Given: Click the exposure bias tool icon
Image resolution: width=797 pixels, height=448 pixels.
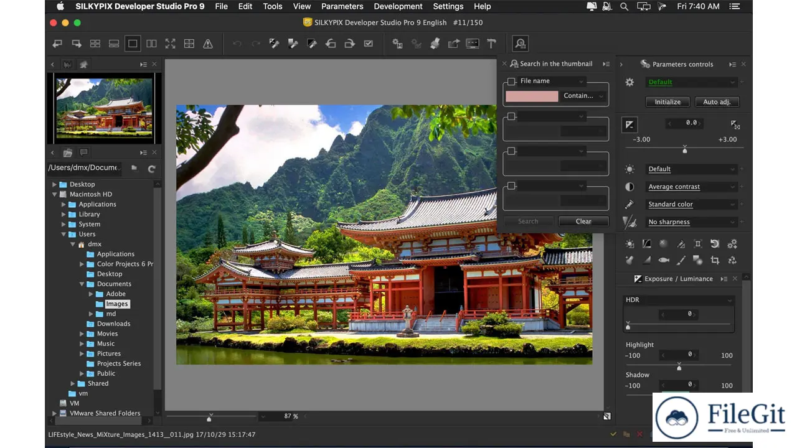Looking at the screenshot, I should [x=630, y=125].
